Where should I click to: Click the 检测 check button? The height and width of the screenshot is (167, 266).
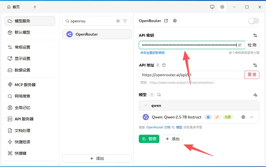point(252,45)
